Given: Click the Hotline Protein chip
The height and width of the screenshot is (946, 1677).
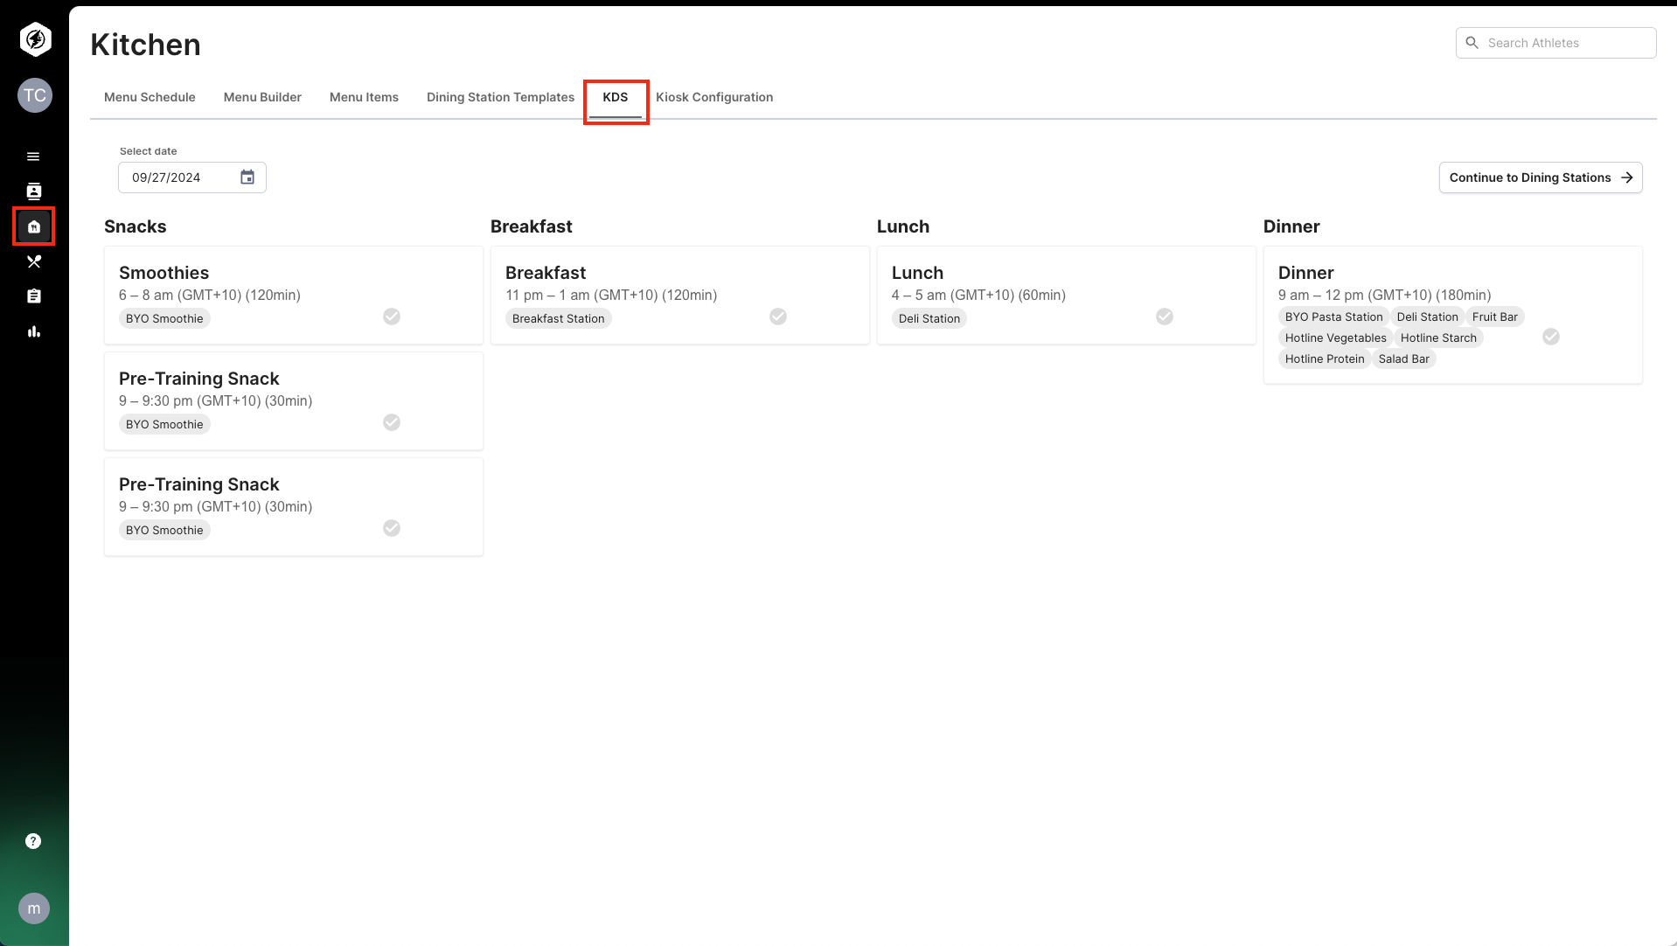Looking at the screenshot, I should point(1325,358).
